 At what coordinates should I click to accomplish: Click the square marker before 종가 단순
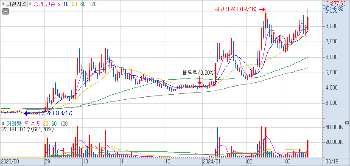[30, 4]
